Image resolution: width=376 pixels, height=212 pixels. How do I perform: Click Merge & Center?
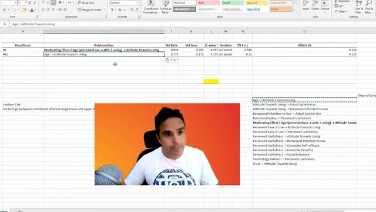pyautogui.click(x=90, y=10)
